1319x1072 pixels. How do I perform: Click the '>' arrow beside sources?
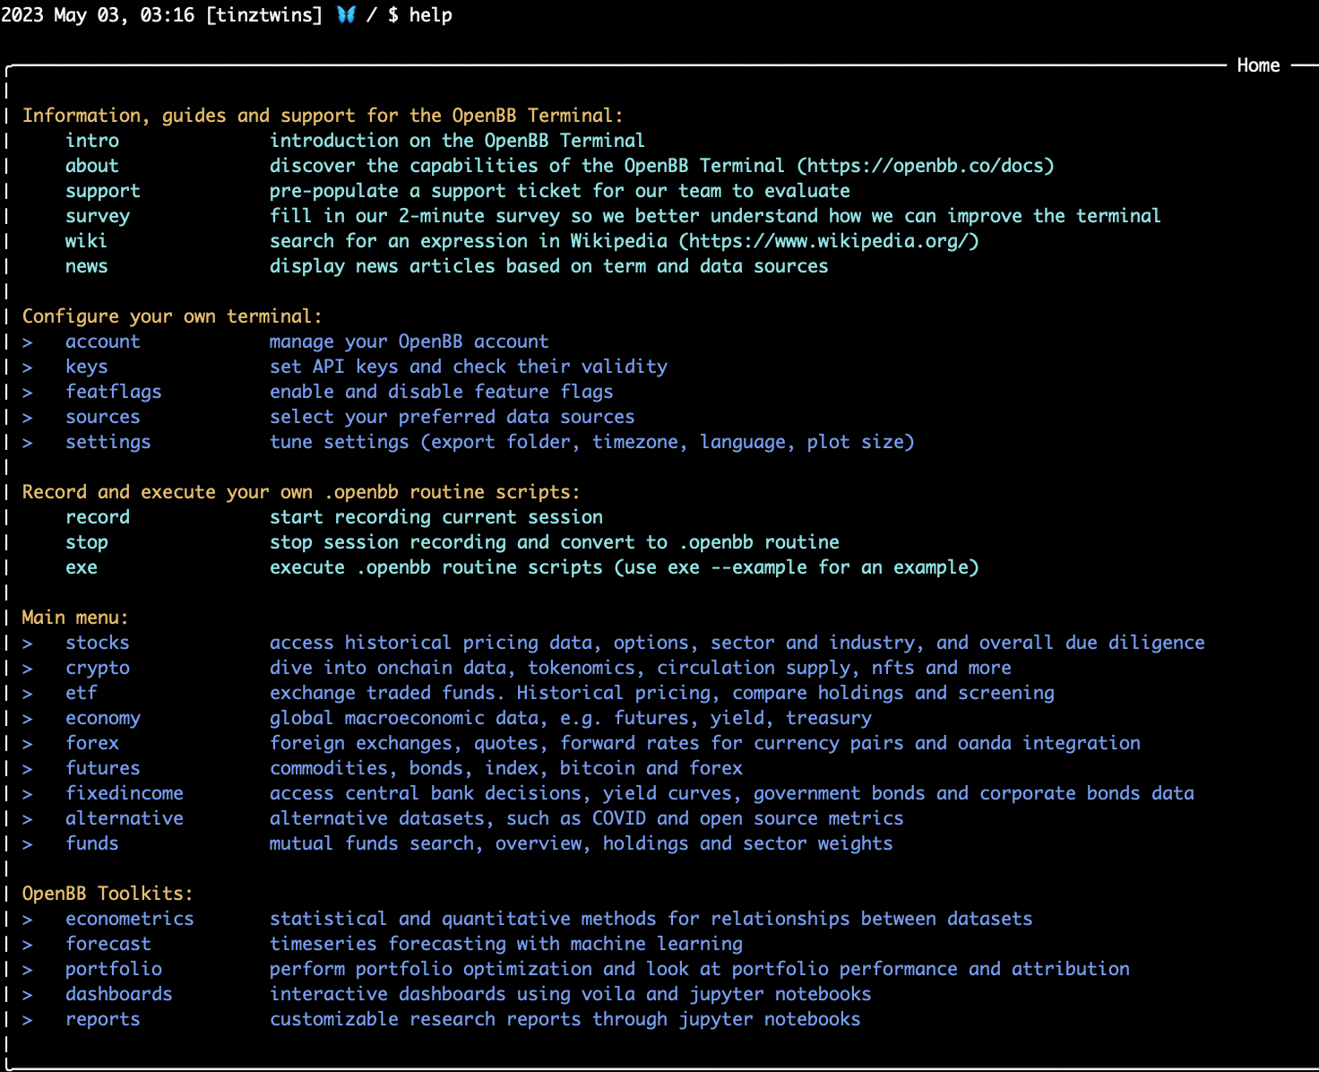click(28, 418)
